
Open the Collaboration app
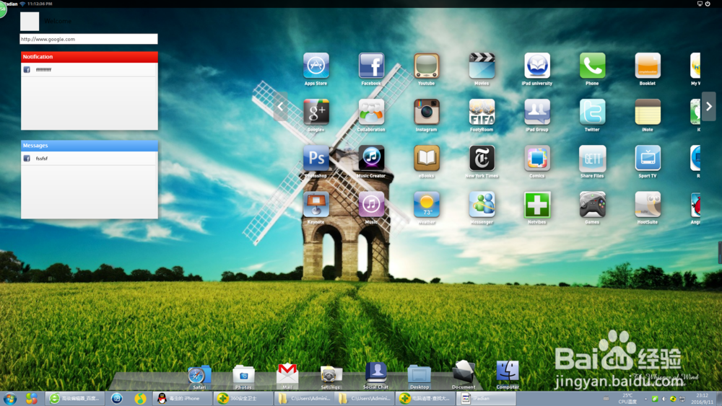tap(371, 112)
